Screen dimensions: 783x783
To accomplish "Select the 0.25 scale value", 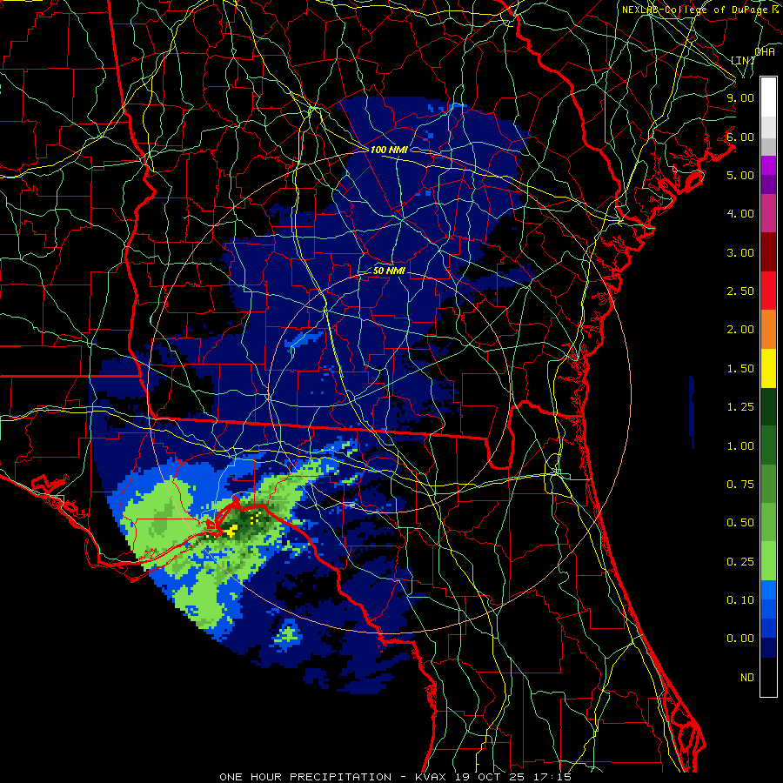I will (740, 562).
